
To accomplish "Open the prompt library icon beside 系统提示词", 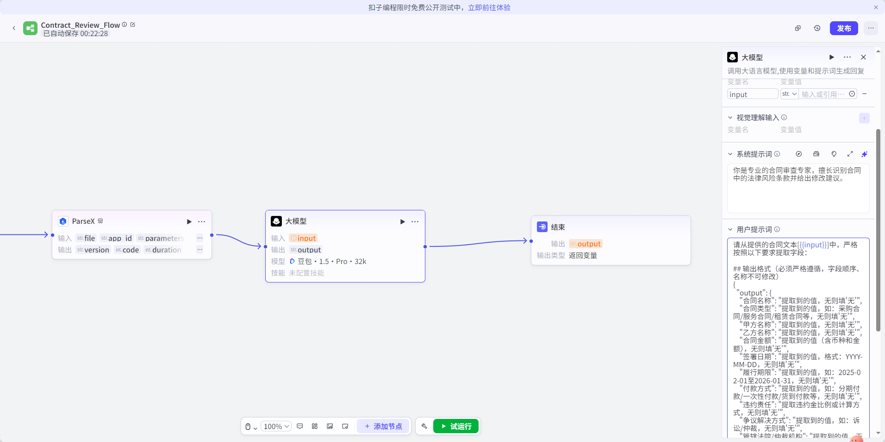I will (816, 154).
